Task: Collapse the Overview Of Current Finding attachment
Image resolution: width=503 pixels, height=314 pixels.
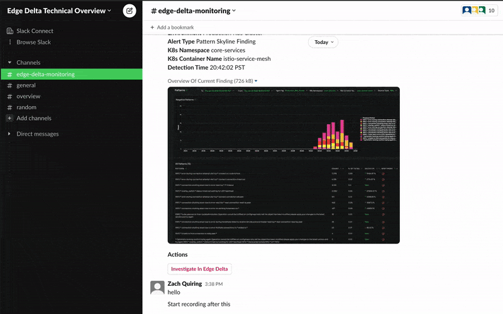Action: click(256, 81)
